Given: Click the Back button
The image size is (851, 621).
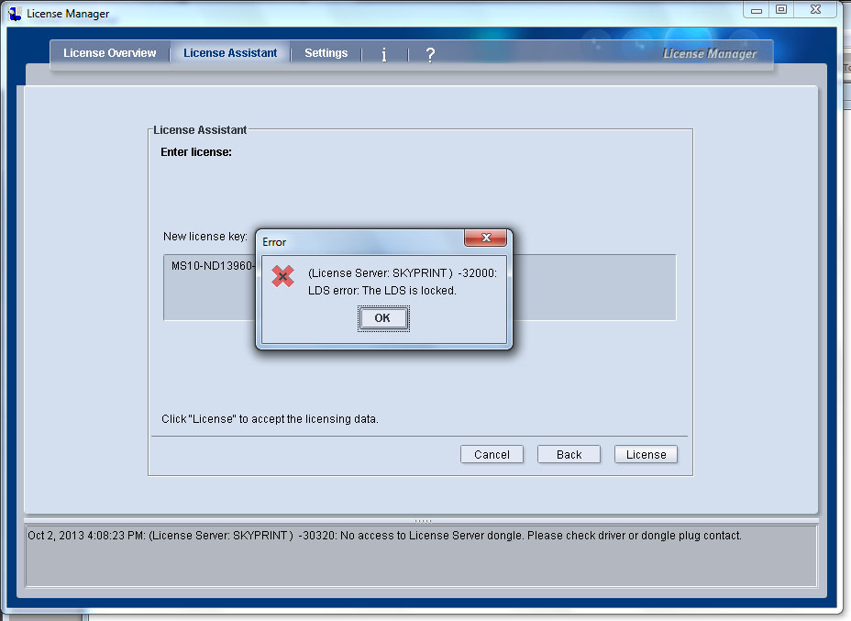Looking at the screenshot, I should [569, 454].
